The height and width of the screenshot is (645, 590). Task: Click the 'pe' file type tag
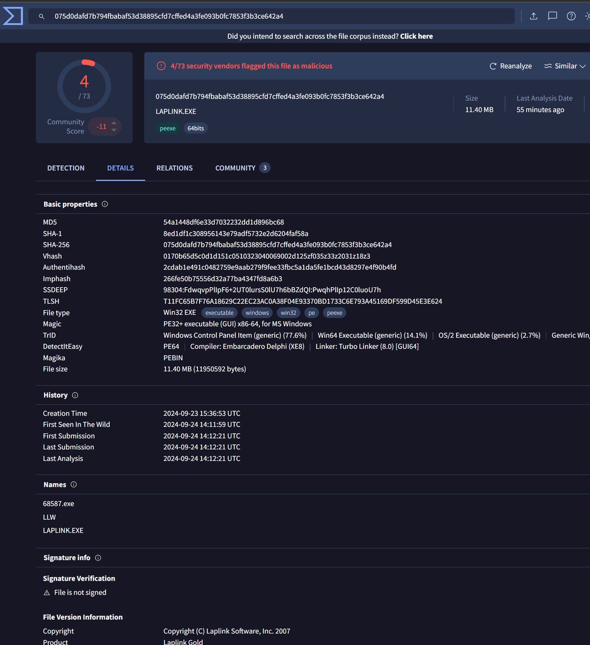pos(311,313)
